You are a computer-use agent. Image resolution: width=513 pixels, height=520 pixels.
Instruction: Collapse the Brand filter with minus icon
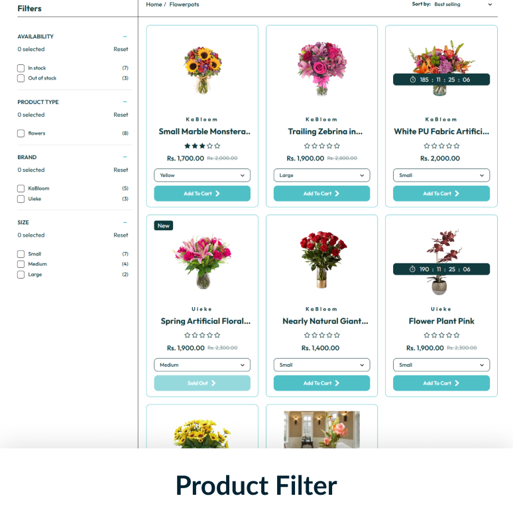(125, 157)
